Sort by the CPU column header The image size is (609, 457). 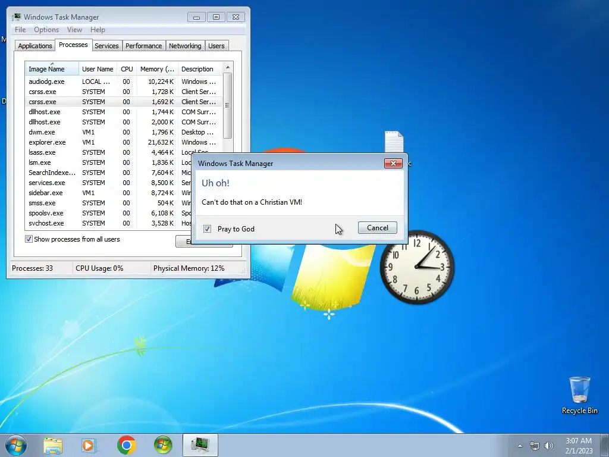(x=127, y=69)
